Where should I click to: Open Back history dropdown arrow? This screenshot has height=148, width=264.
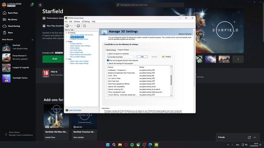[x=75, y=25]
